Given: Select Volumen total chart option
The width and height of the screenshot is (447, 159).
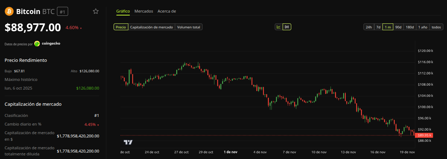Looking at the screenshot, I should [x=189, y=27].
